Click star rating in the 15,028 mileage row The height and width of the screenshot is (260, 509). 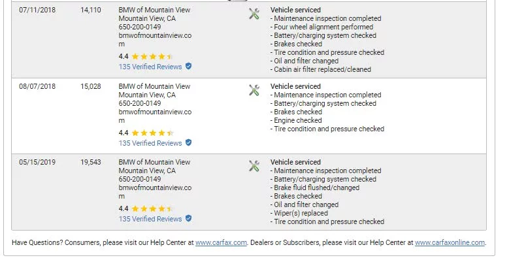pyautogui.click(x=152, y=133)
